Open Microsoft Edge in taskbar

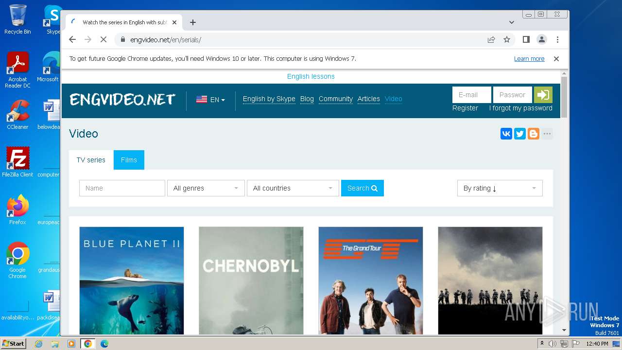pyautogui.click(x=104, y=344)
